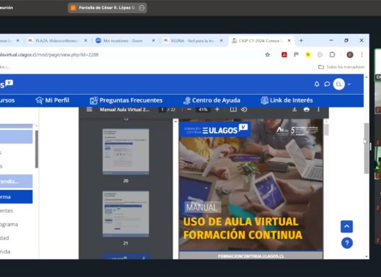Click the CL user avatar

(339, 84)
